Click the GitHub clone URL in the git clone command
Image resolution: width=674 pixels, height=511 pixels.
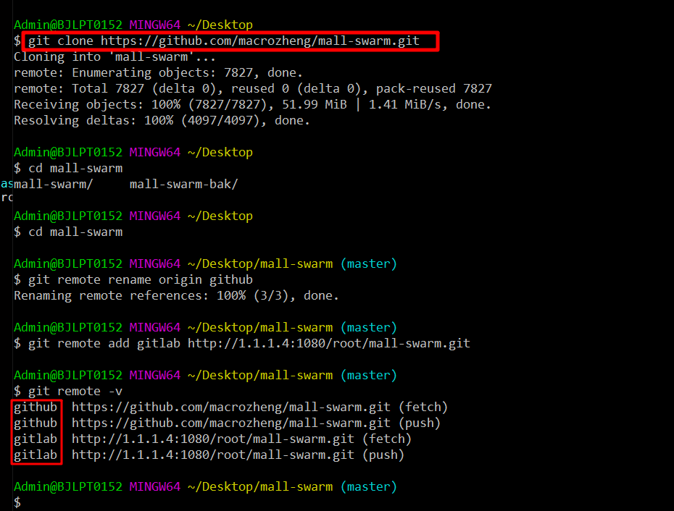[259, 41]
